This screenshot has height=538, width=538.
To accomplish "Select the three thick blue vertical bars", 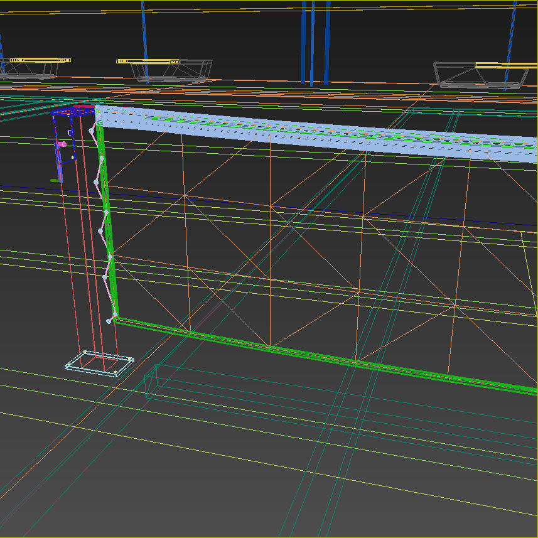I will click(x=316, y=43).
